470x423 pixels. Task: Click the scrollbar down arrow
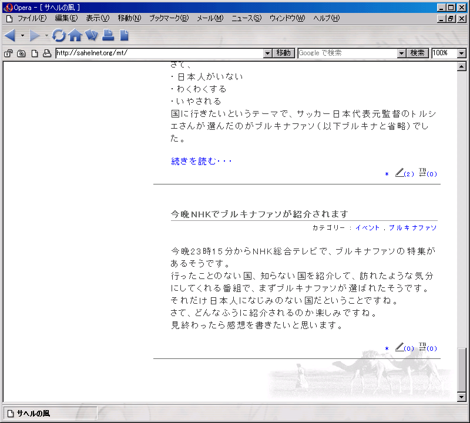point(462,397)
